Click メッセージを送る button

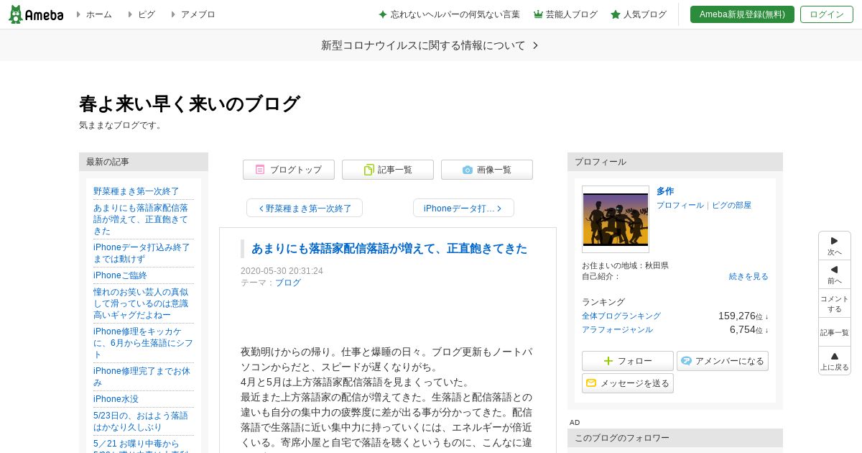click(628, 383)
